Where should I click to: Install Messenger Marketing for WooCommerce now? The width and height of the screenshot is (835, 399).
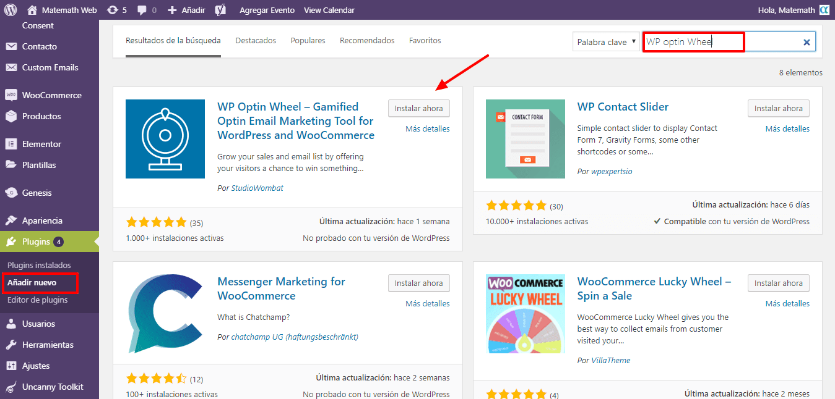pyautogui.click(x=419, y=283)
